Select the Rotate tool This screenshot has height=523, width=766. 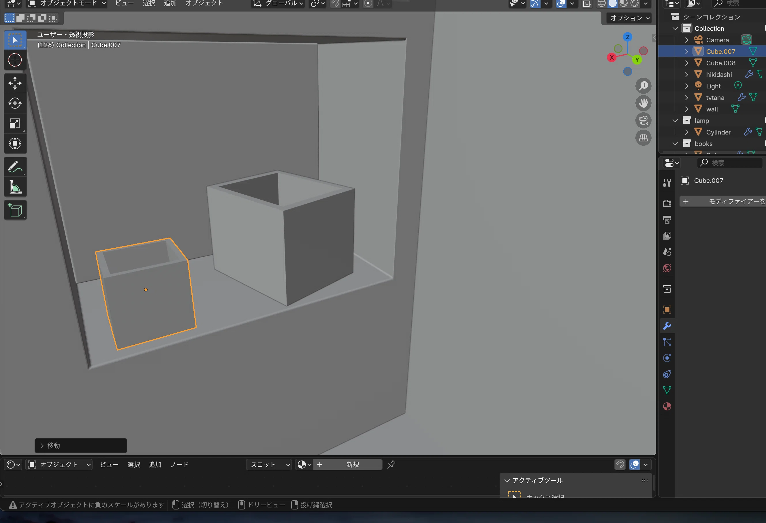pos(15,103)
